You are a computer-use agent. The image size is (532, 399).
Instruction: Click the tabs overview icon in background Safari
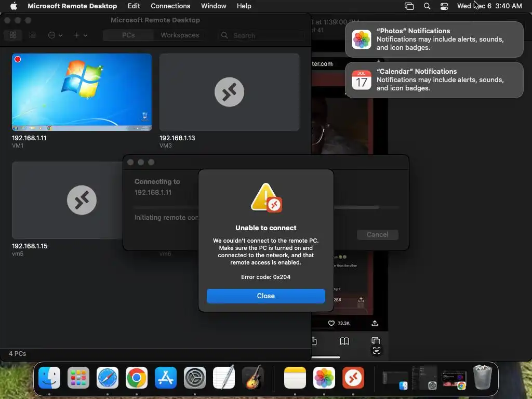[376, 341]
